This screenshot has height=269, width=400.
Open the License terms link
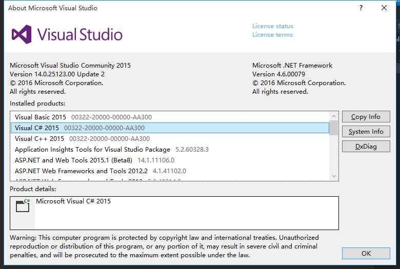(272, 35)
